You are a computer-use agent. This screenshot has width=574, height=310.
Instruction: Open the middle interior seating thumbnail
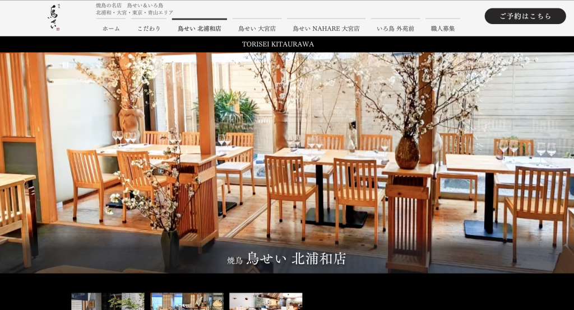(x=187, y=301)
